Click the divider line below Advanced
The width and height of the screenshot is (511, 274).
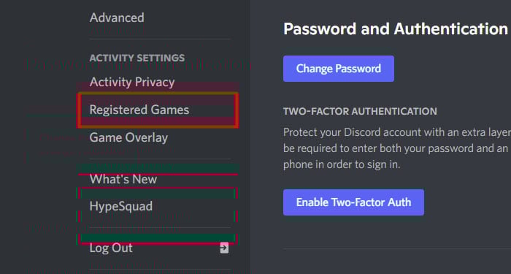pos(160,39)
